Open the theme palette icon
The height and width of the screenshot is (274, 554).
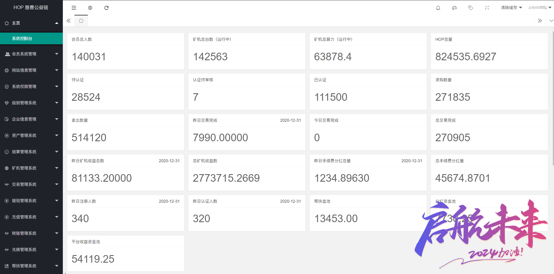454,8
